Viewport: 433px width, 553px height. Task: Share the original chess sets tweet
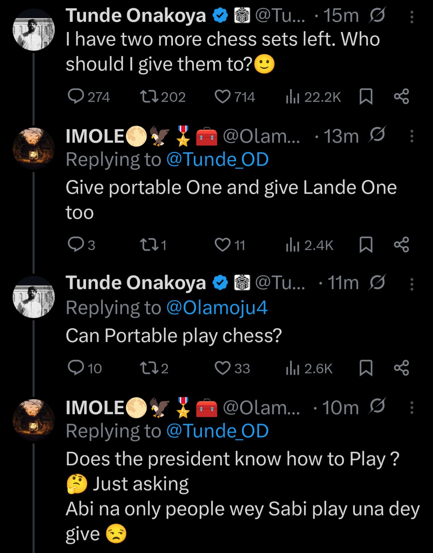tap(401, 97)
